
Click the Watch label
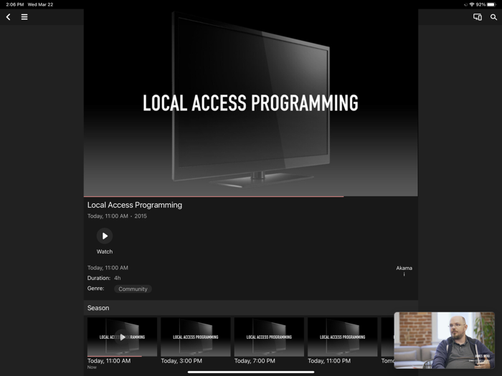[x=105, y=251]
